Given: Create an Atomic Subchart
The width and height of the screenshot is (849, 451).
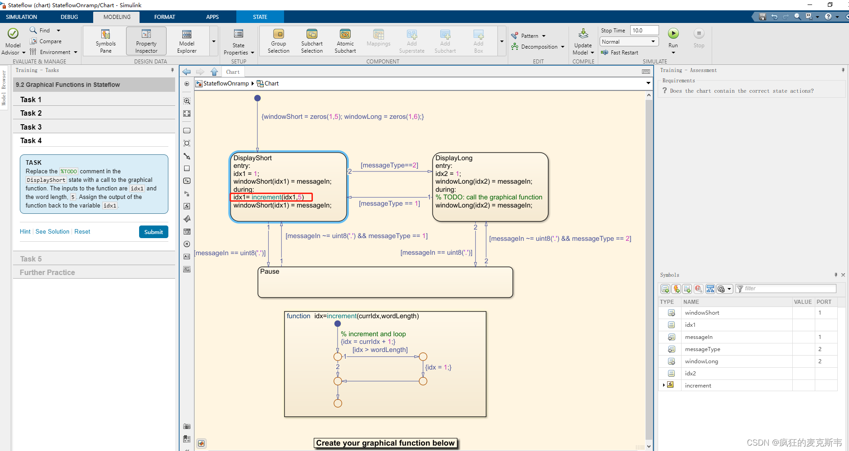Looking at the screenshot, I should 345,41.
